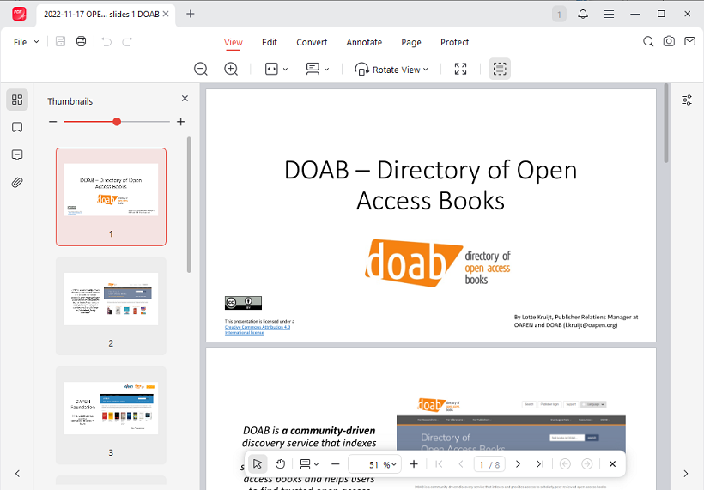Screen dimensions: 704x490
Task: Open the search magnifier icon
Action: (648, 42)
